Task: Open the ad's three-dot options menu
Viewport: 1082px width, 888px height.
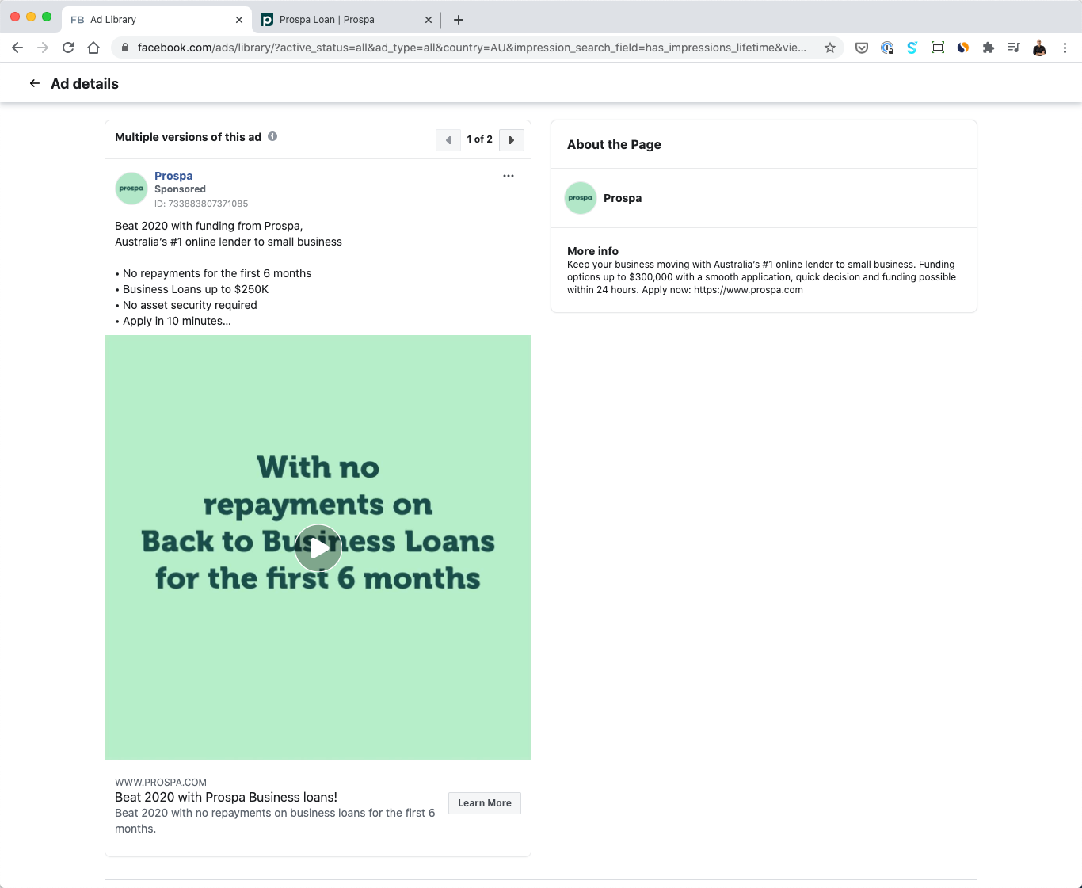Action: click(509, 176)
